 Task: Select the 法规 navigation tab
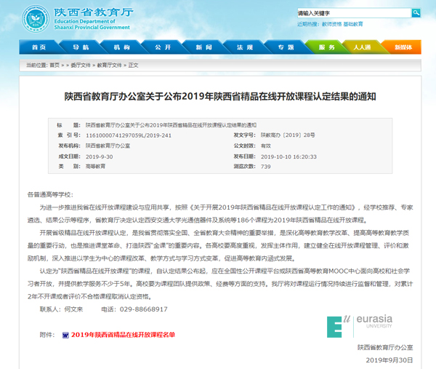pyautogui.click(x=245, y=47)
